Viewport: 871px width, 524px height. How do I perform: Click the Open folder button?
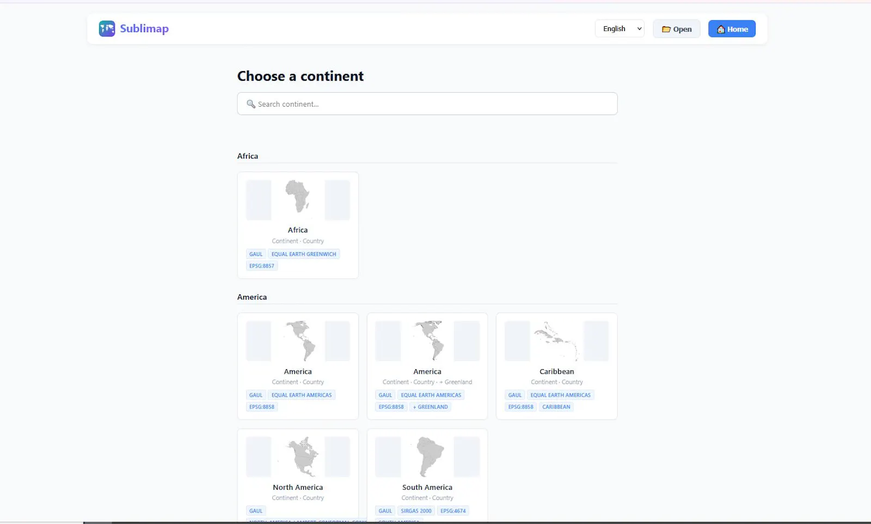pyautogui.click(x=677, y=29)
